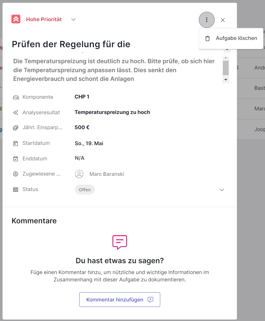This screenshot has height=321, width=265.
Task: Click the trash can icon
Action: pos(207,38)
